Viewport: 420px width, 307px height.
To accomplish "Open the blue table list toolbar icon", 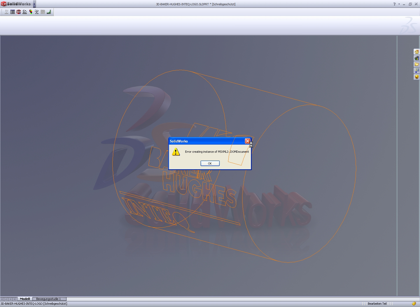I will (x=13, y=12).
